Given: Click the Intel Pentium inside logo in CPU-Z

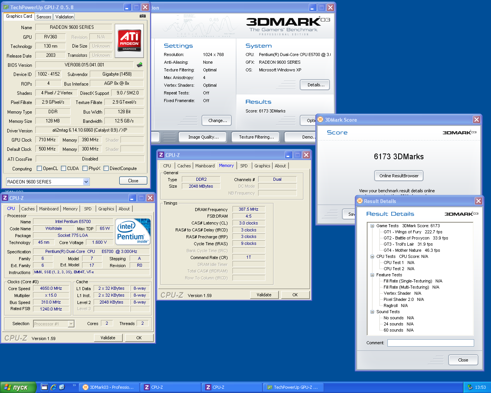Looking at the screenshot, I should point(133,232).
